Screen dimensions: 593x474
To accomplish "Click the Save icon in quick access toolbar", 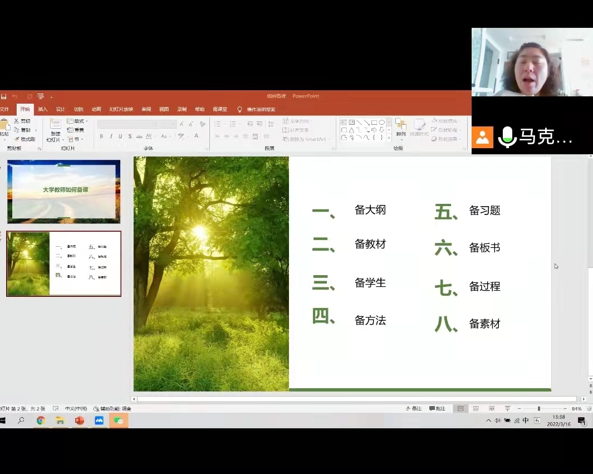I will coord(3,96).
